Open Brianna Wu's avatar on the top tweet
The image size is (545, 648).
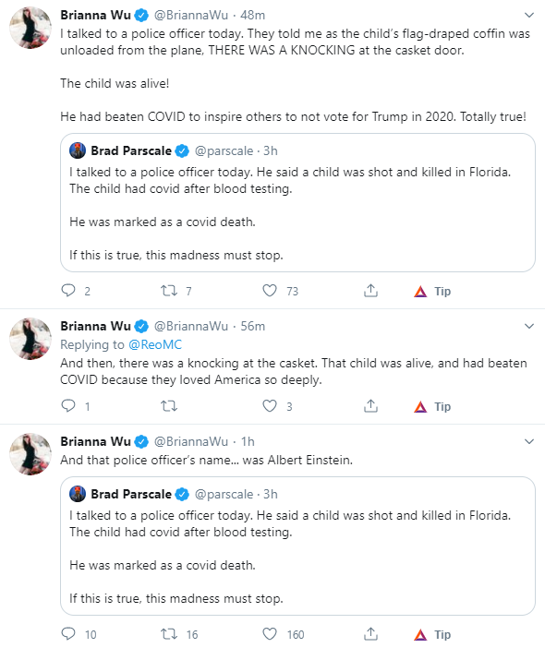click(x=30, y=28)
